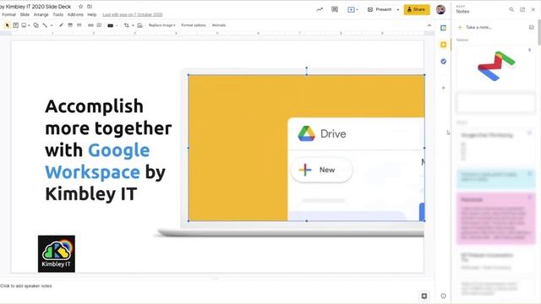Click the yellow Share button
541x304 pixels.
point(417,9)
